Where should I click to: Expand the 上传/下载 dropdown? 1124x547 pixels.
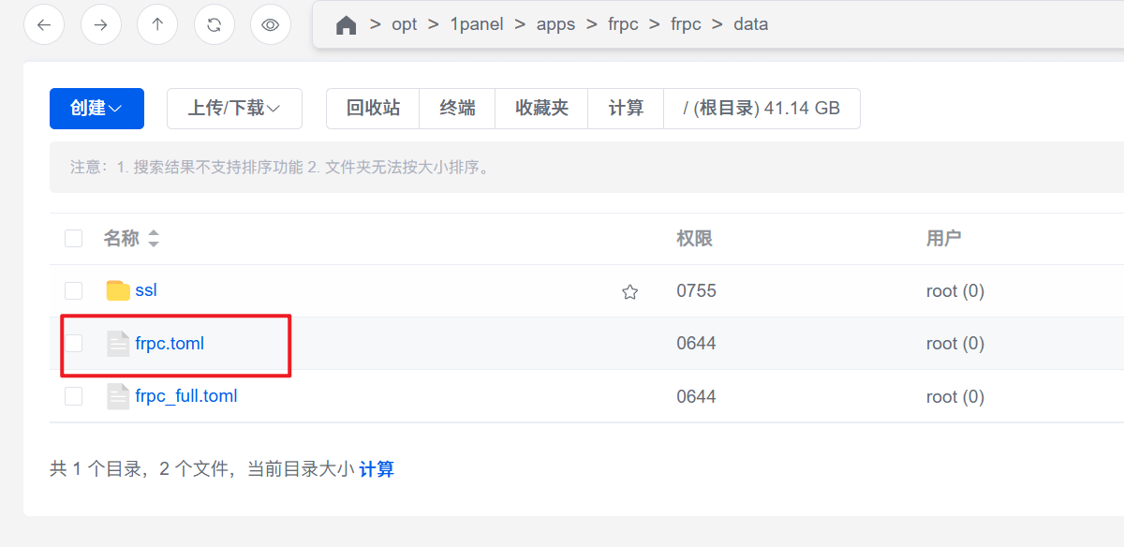pyautogui.click(x=234, y=109)
